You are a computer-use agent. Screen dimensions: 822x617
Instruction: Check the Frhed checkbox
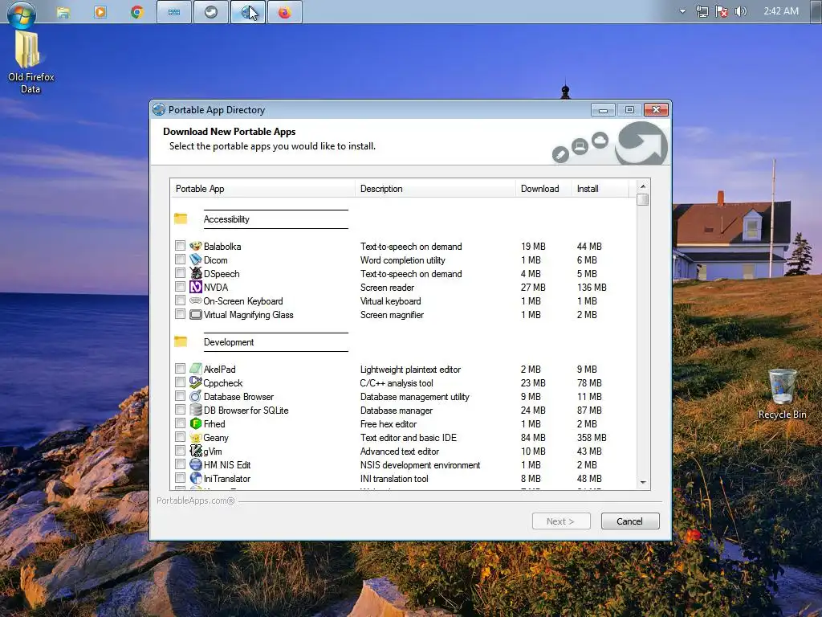point(181,423)
